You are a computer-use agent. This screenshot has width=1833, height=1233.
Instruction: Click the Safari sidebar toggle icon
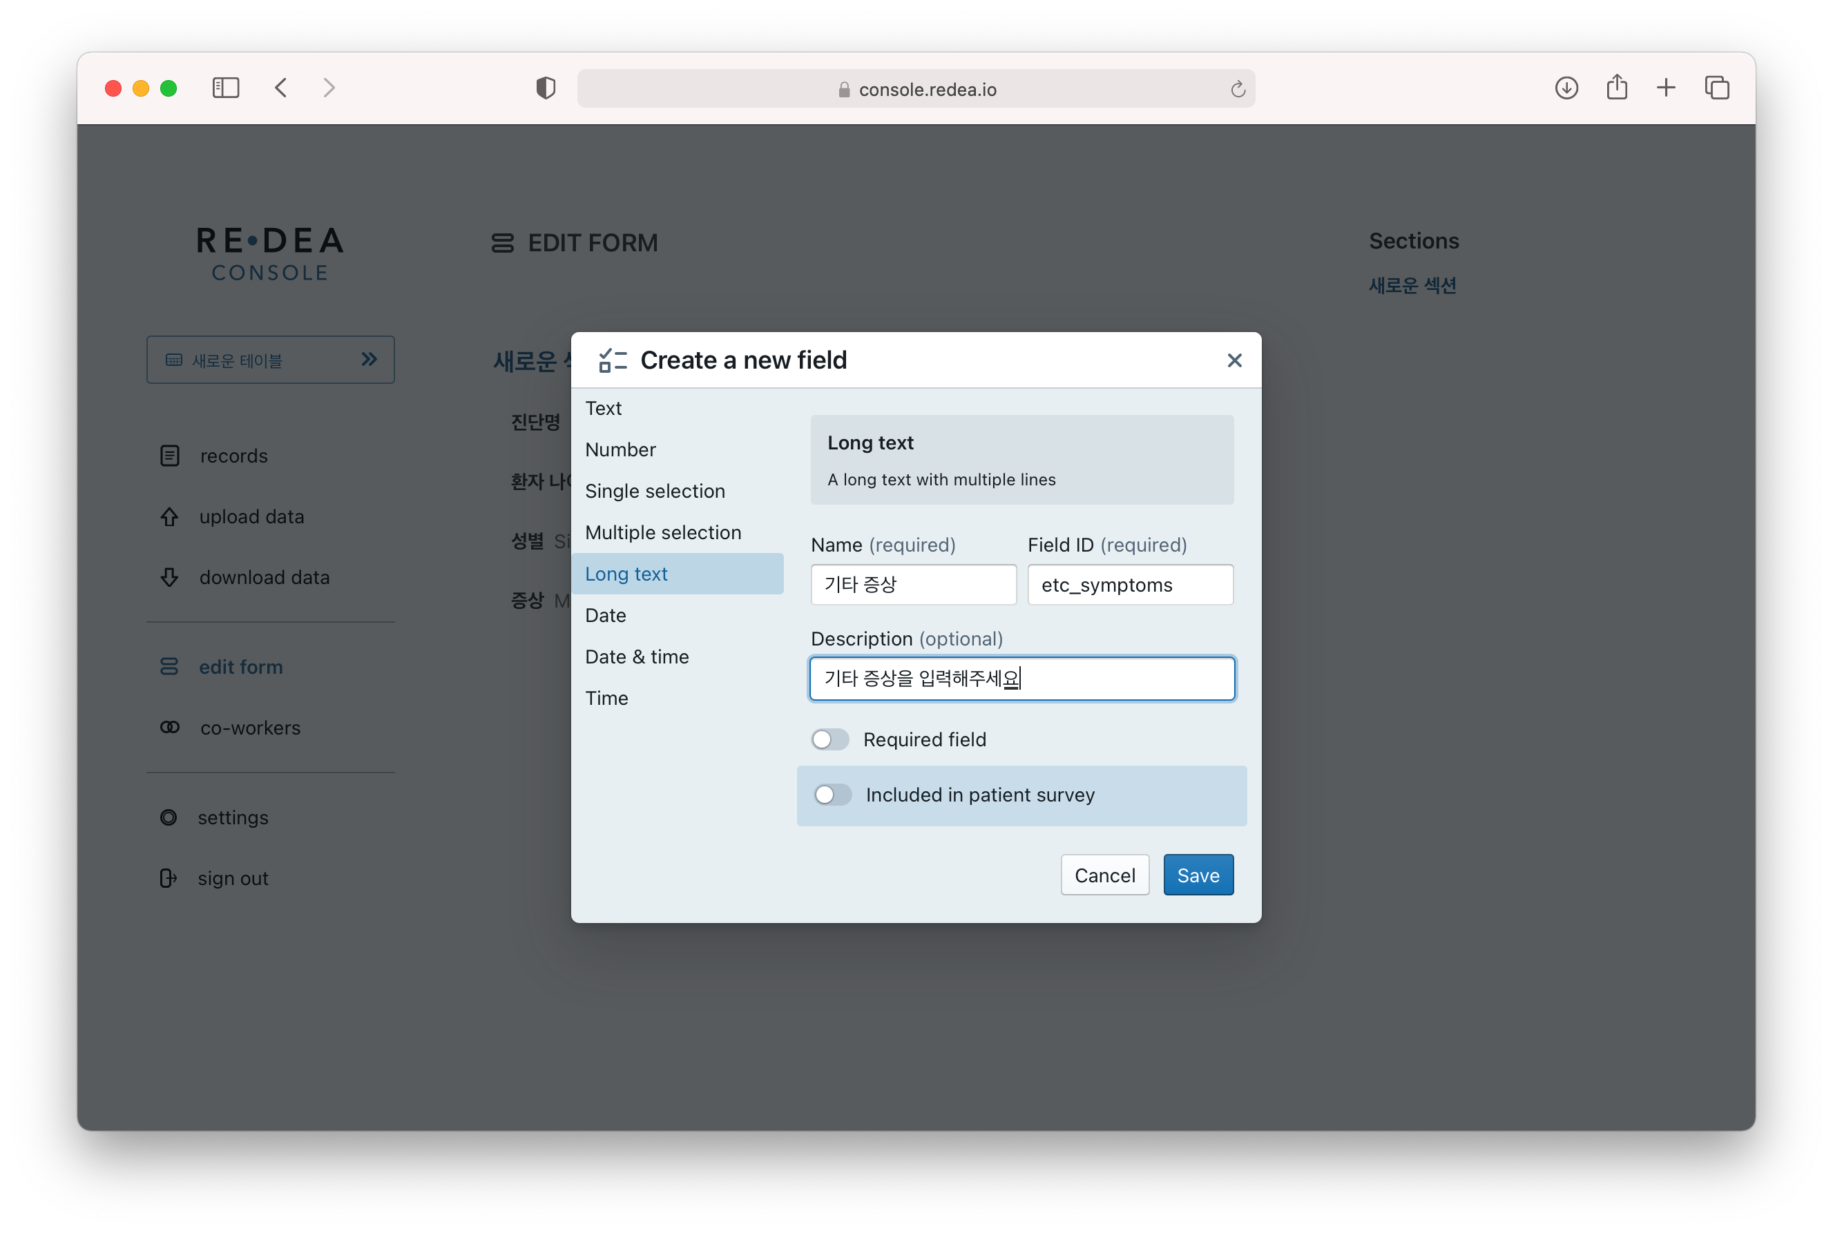pos(226,87)
